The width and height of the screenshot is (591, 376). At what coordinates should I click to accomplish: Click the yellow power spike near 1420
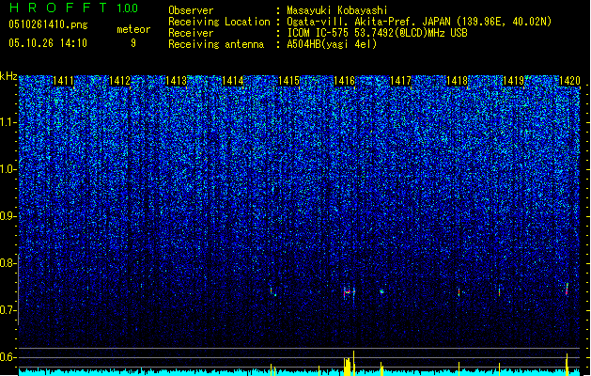567,365
